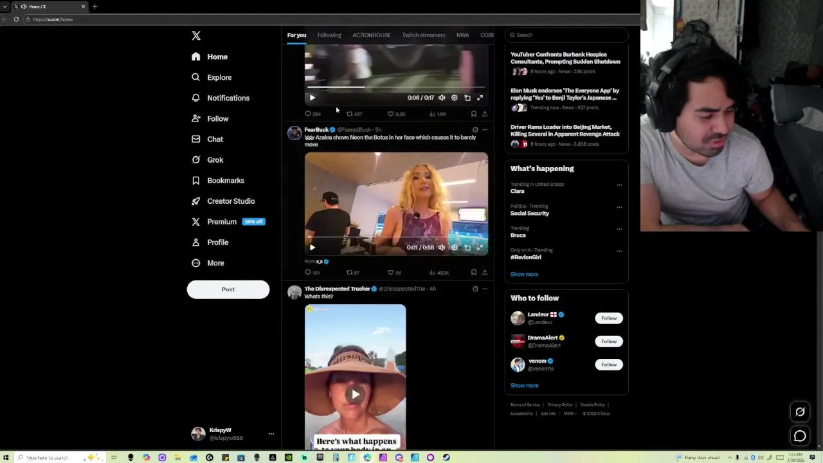Open Social Security trend options dots
The width and height of the screenshot is (823, 463).
click(x=619, y=207)
